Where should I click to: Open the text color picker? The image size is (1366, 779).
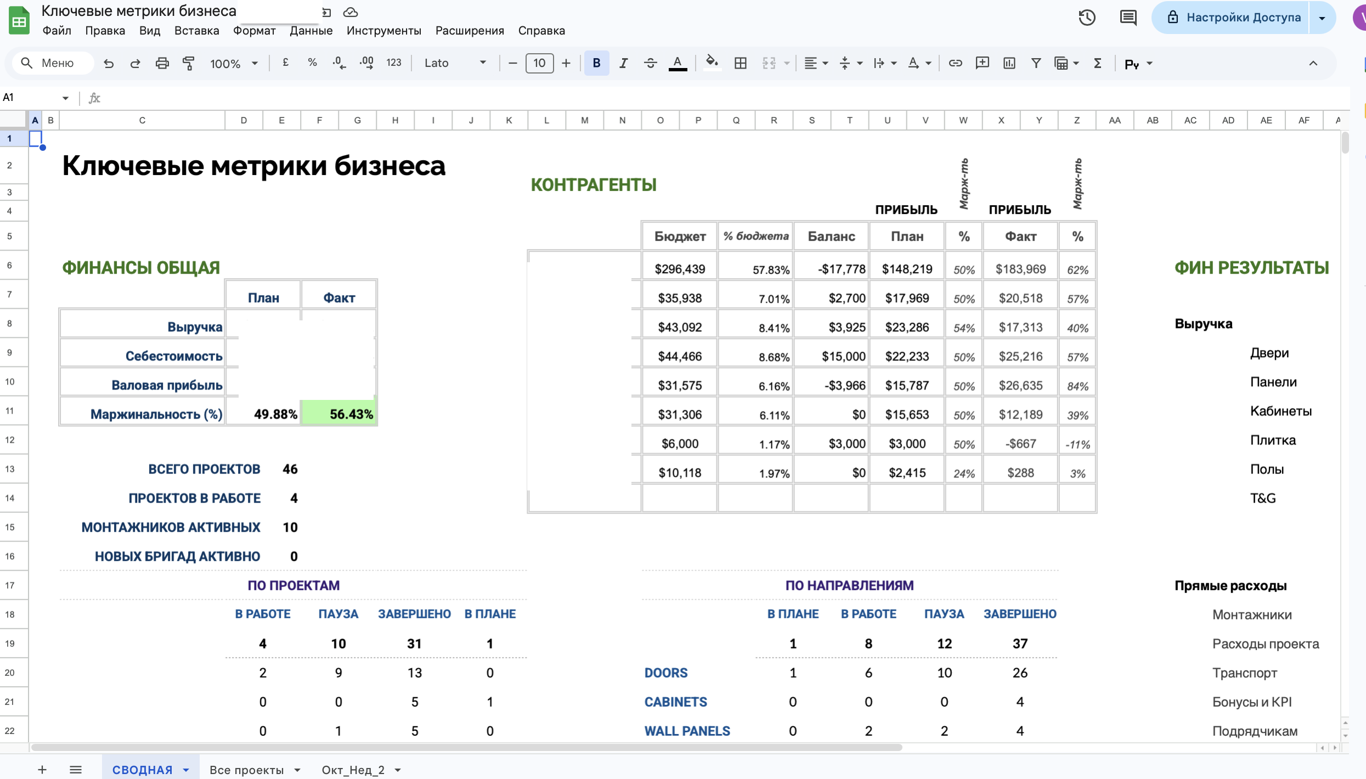point(678,63)
